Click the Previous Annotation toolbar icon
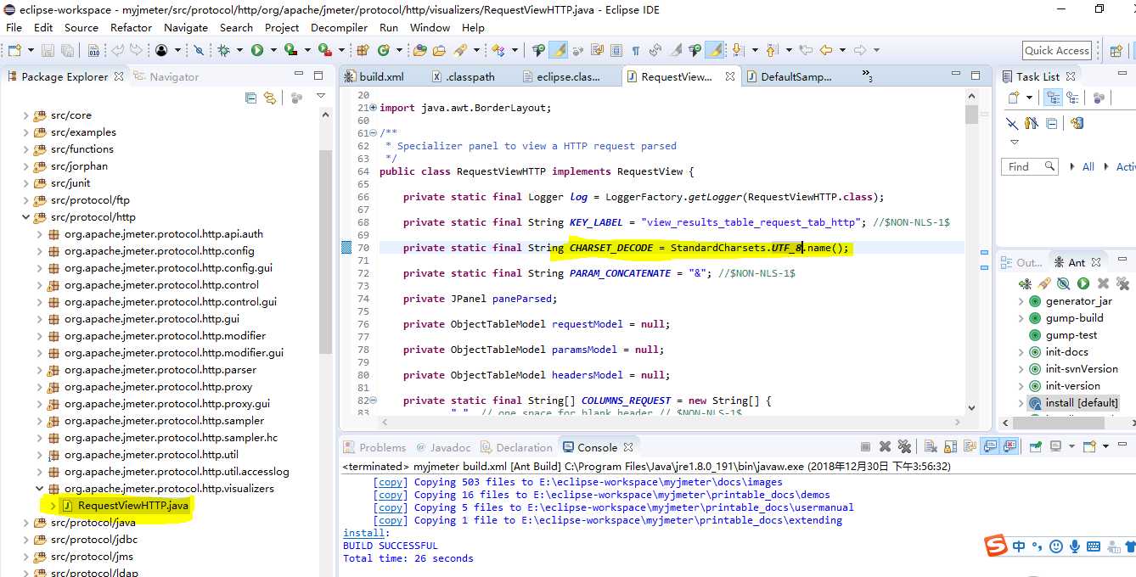 pos(771,50)
